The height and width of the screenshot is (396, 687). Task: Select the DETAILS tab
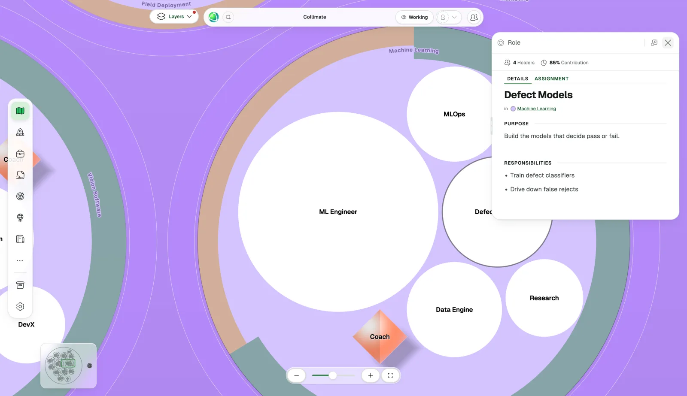[x=517, y=79]
